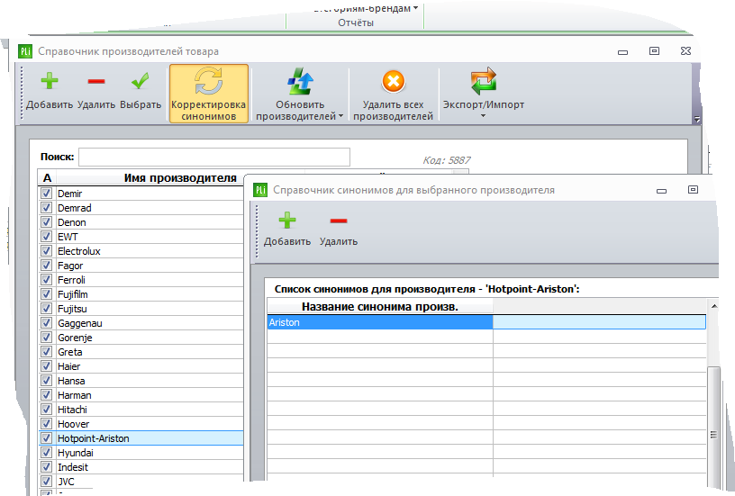Click Название синонима произв. column header
The image size is (735, 496).
(x=380, y=307)
